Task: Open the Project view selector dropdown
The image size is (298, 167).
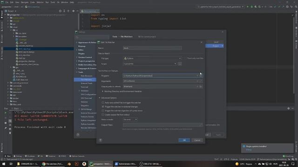Action: (x=11, y=11)
